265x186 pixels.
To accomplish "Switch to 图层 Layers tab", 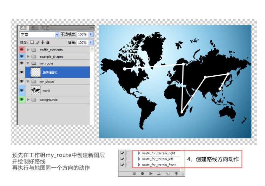I will coord(23,28).
